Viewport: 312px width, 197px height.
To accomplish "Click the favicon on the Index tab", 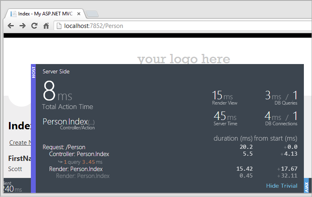I will pos(13,14).
